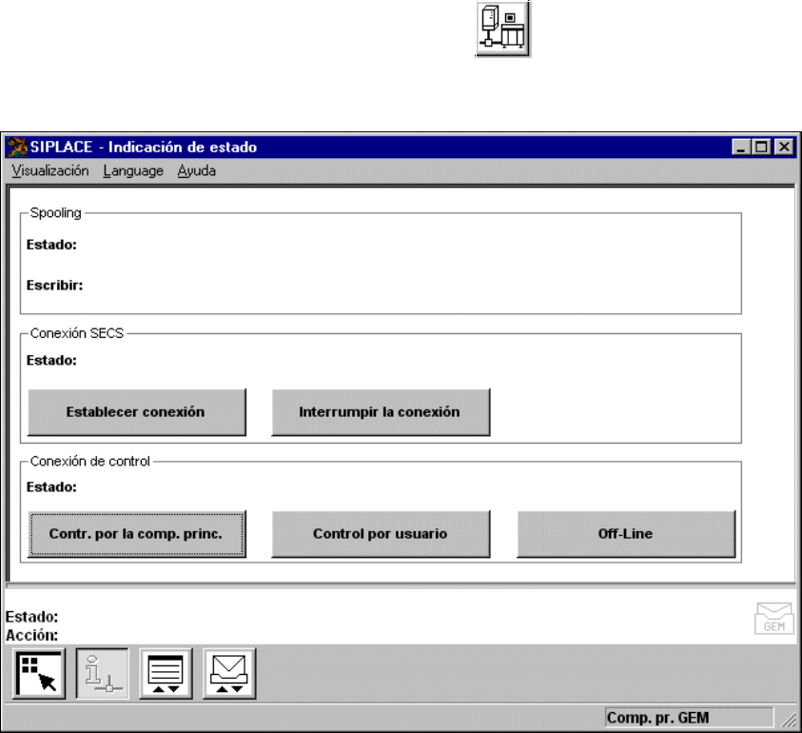802x733 pixels.
Task: Click the Escribir: label in Spooling
Action: coord(55,286)
